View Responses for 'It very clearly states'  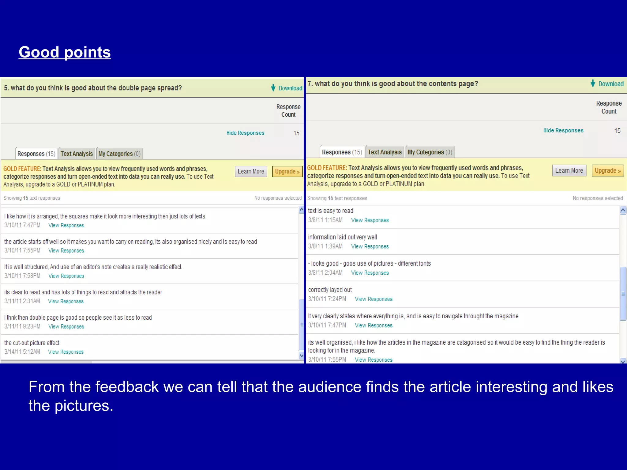click(x=374, y=325)
